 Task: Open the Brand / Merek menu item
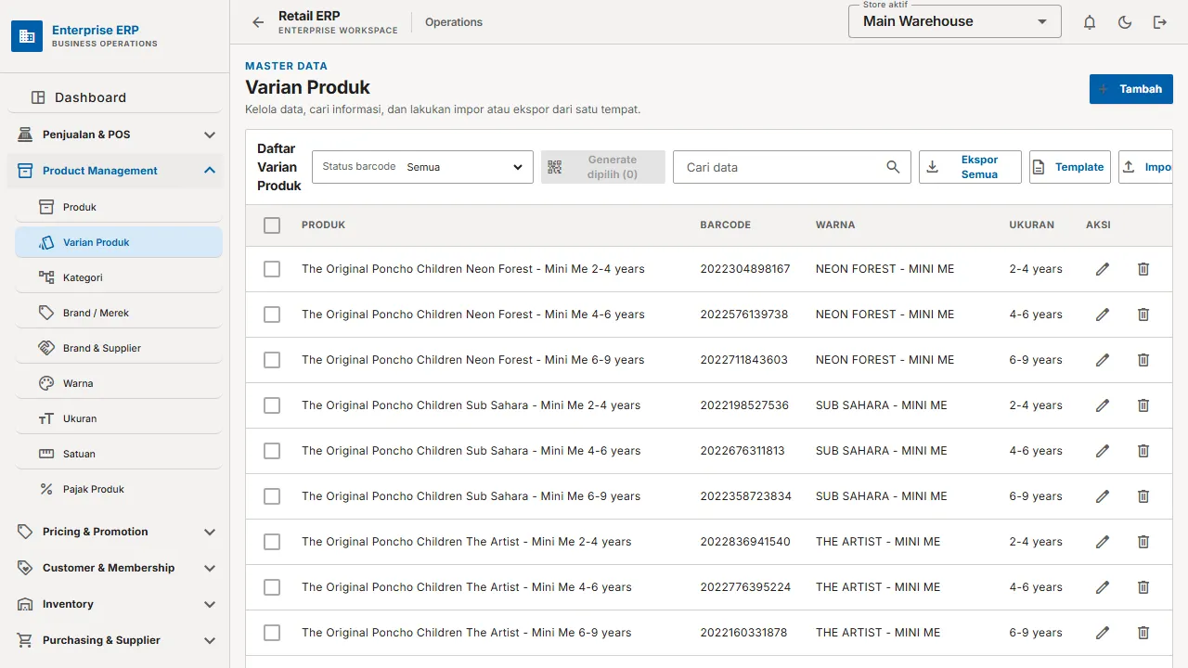tap(119, 313)
